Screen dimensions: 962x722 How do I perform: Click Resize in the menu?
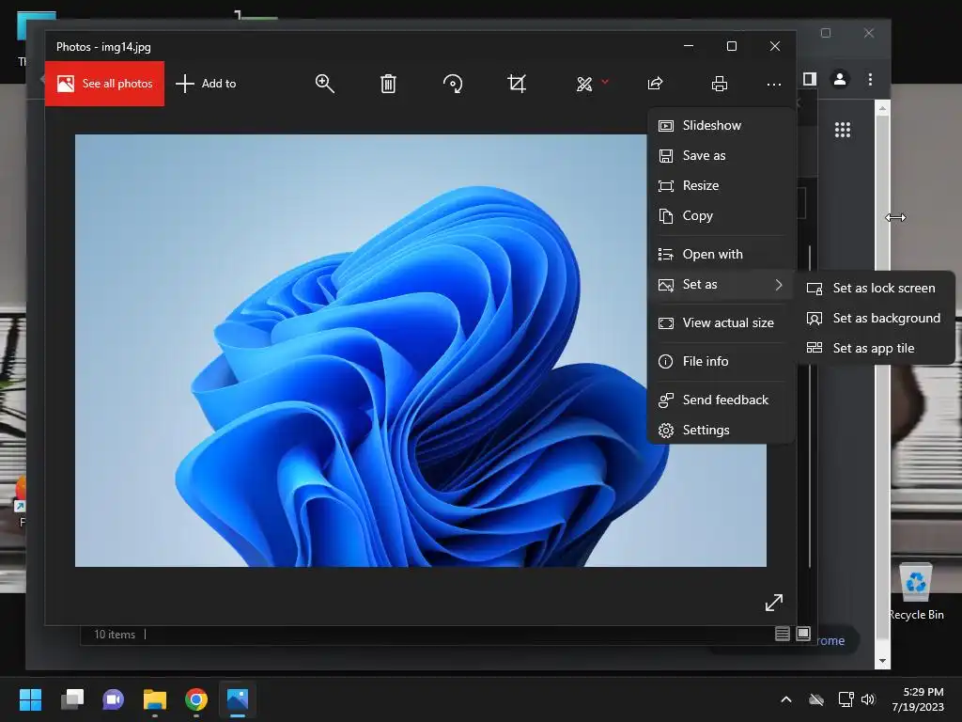pyautogui.click(x=700, y=185)
